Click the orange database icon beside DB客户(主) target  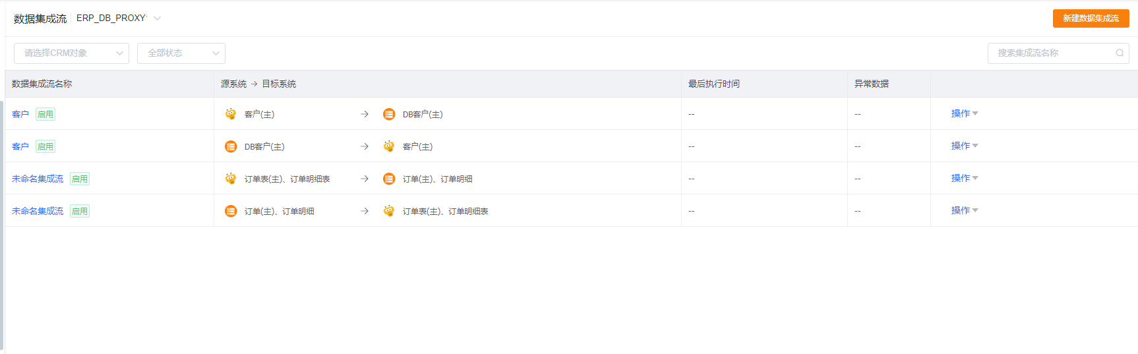(x=389, y=114)
